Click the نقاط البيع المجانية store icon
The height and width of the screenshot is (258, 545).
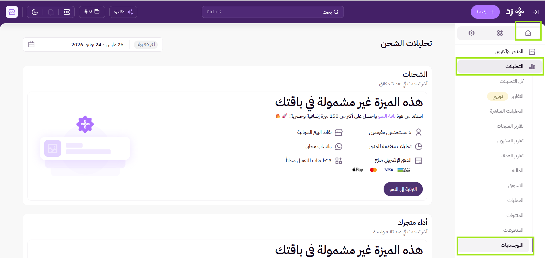[x=338, y=132]
